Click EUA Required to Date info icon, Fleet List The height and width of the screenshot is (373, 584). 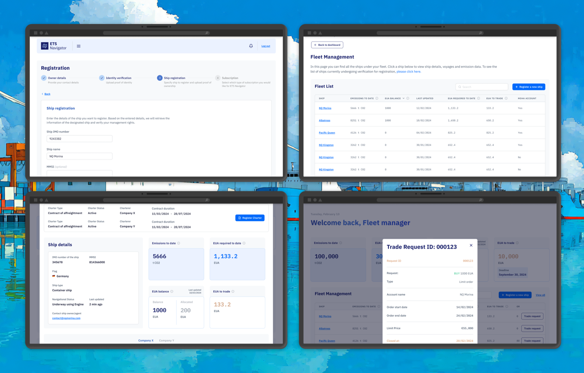pyautogui.click(x=479, y=98)
